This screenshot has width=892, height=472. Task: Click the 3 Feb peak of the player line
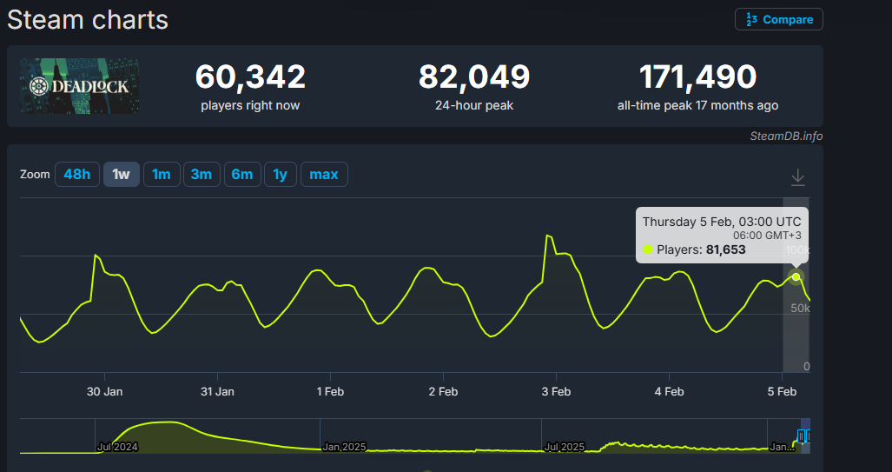[x=546, y=236]
